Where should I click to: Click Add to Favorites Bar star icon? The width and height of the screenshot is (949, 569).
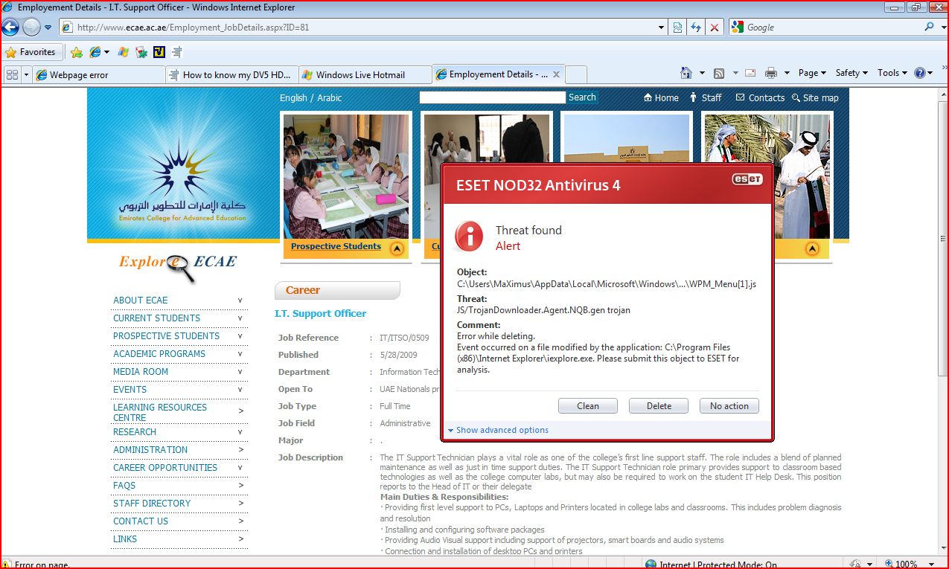pos(77,52)
